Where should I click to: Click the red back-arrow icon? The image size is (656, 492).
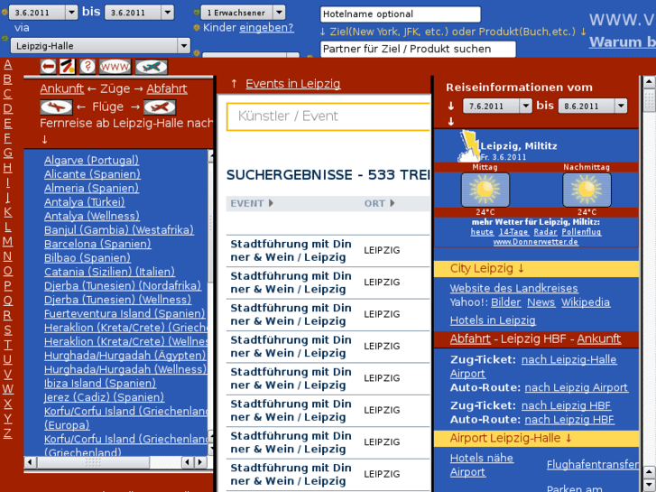tap(48, 67)
